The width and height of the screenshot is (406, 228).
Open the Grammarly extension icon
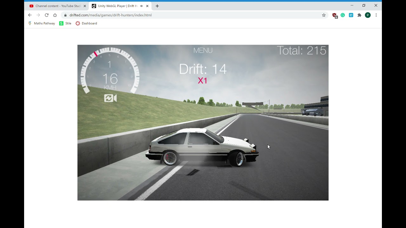point(343,15)
